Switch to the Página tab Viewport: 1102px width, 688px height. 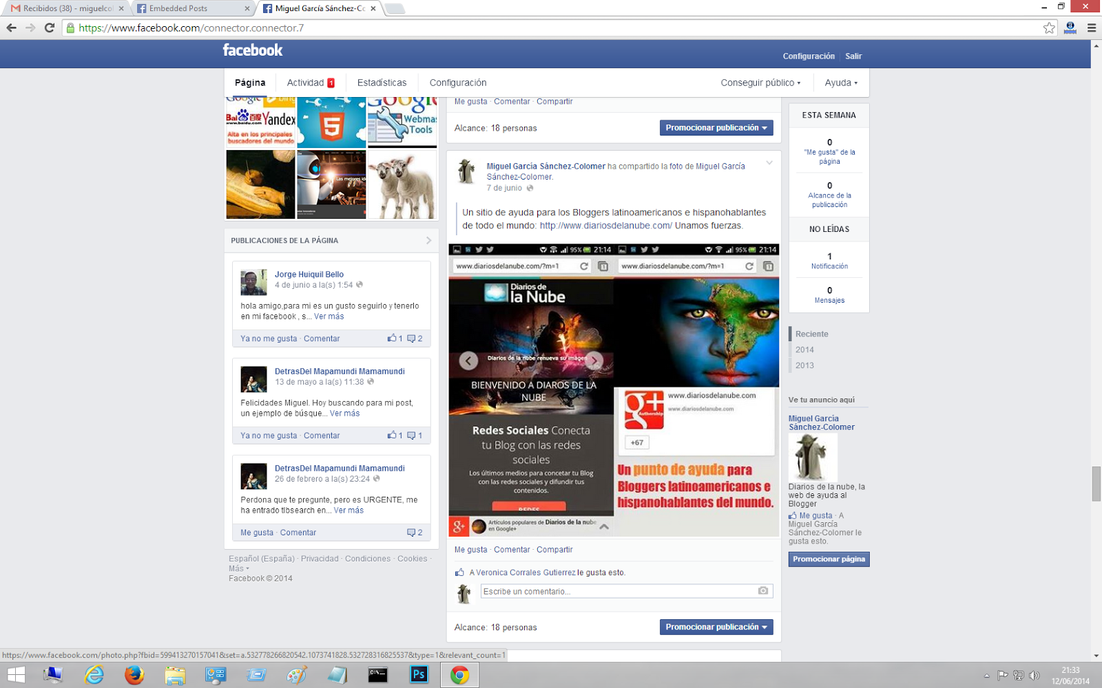point(250,83)
